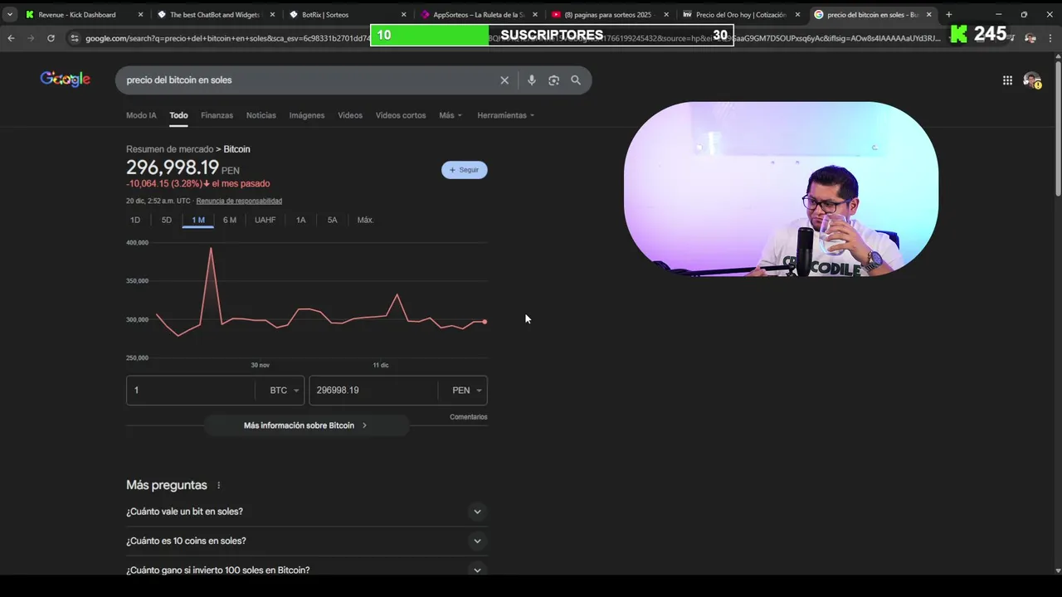Select the 1 M chart range

tap(198, 220)
